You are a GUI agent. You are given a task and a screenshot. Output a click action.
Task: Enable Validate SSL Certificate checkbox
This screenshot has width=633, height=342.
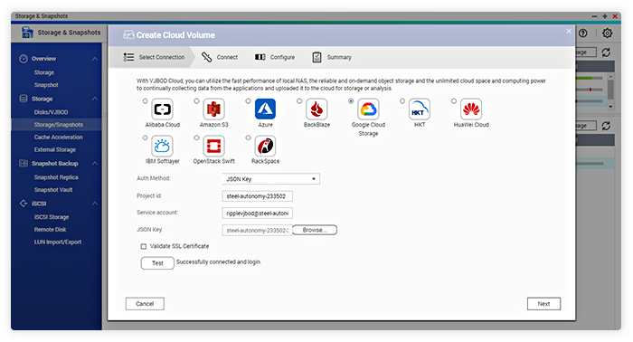143,246
